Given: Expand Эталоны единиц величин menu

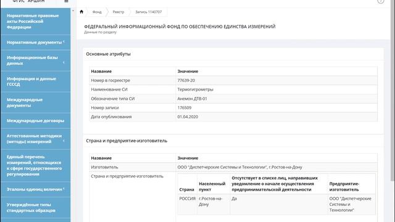Looking at the screenshot, I should 36,189.
